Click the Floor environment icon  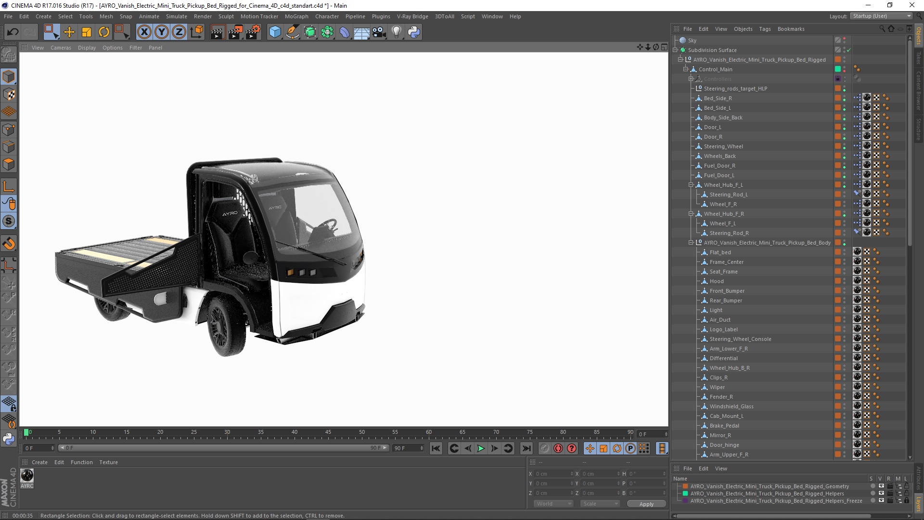click(x=362, y=32)
